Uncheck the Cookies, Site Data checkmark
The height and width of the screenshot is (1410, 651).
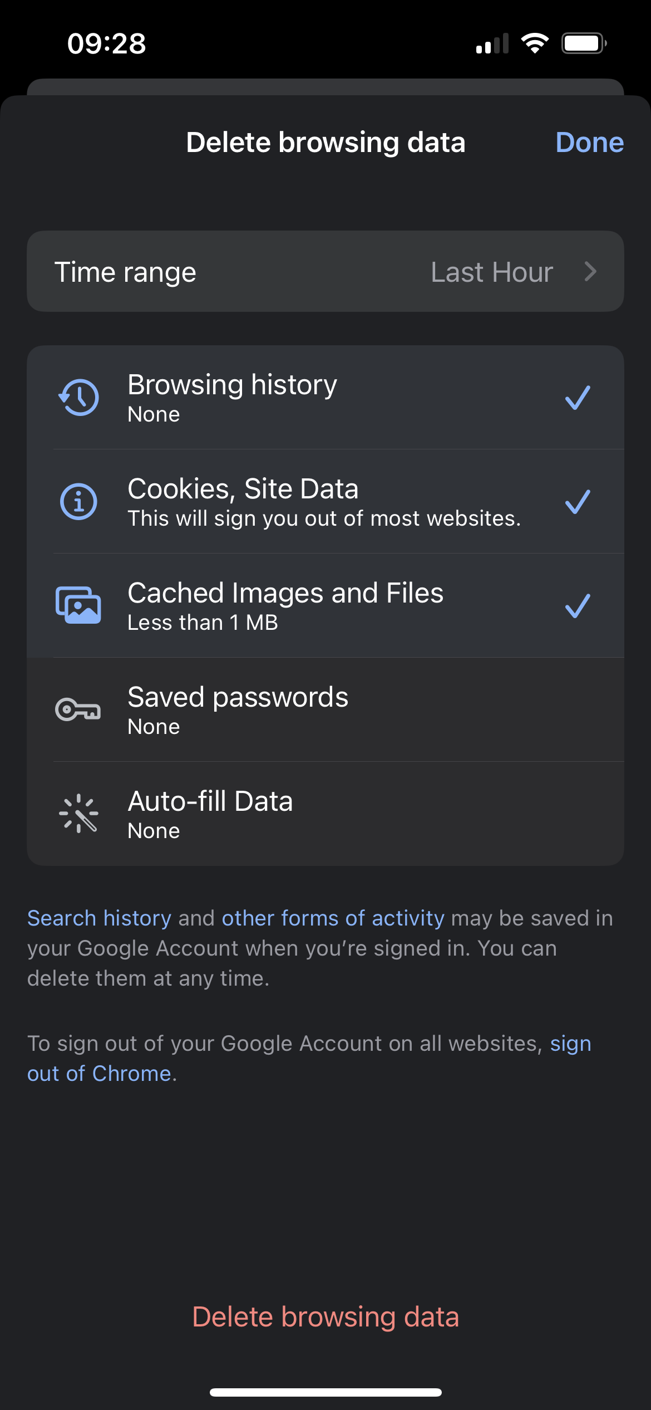tap(578, 502)
